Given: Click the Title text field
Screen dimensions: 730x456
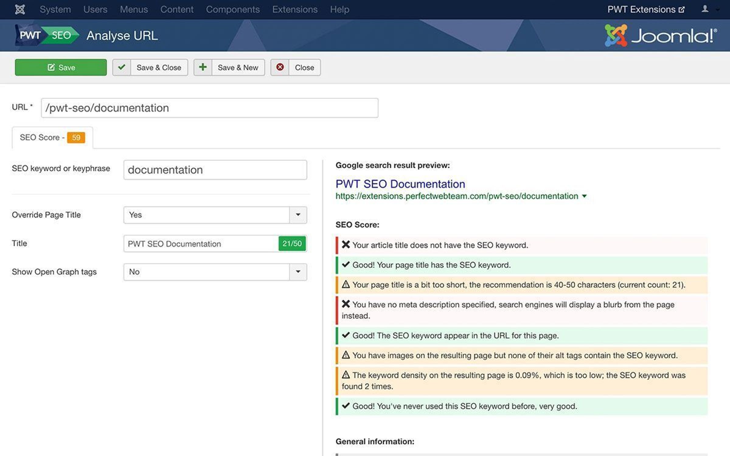Looking at the screenshot, I should click(201, 244).
